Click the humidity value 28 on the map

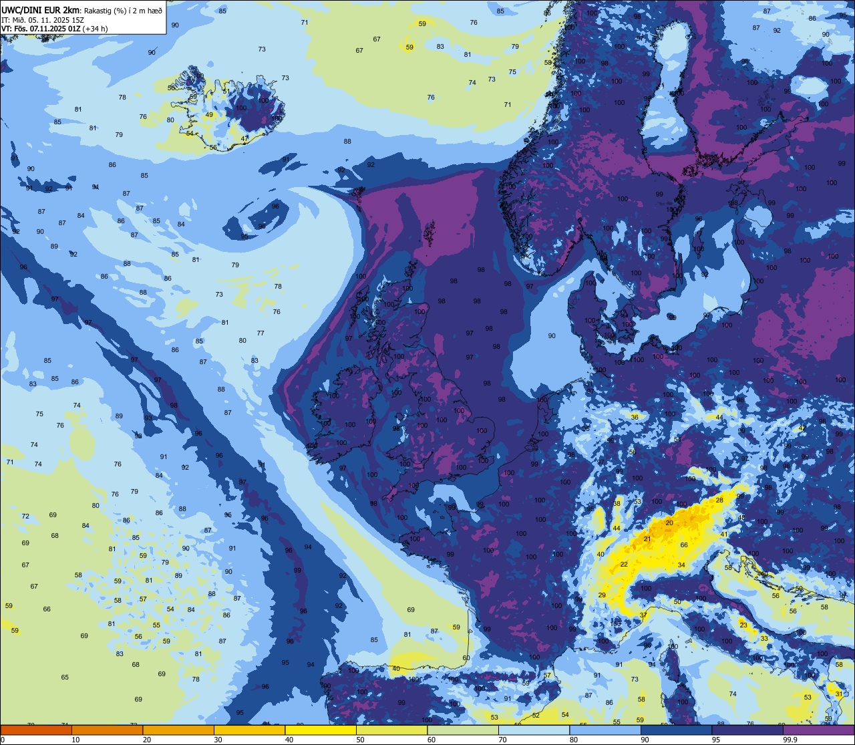(x=719, y=500)
